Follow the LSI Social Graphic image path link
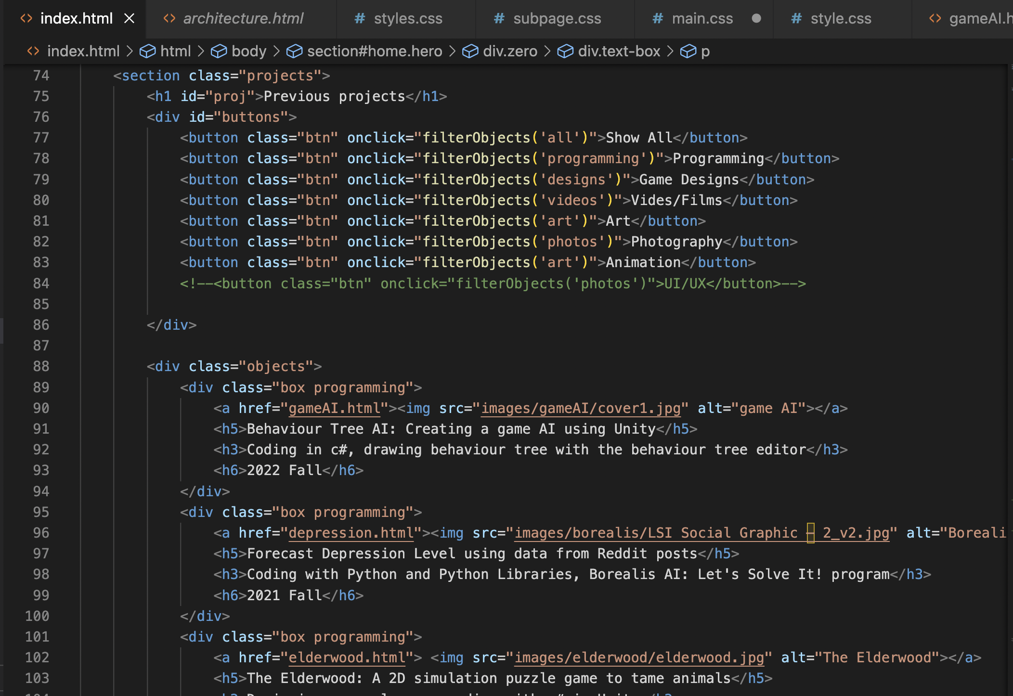Screen dimensions: 1013x696 [x=702, y=533]
